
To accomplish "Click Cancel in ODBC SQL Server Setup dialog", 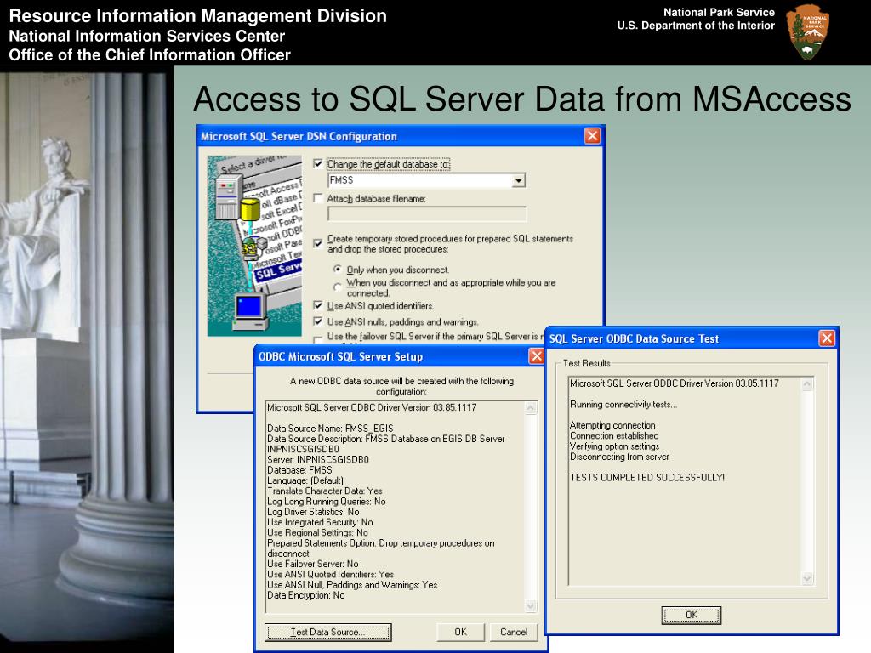I will coord(514,632).
